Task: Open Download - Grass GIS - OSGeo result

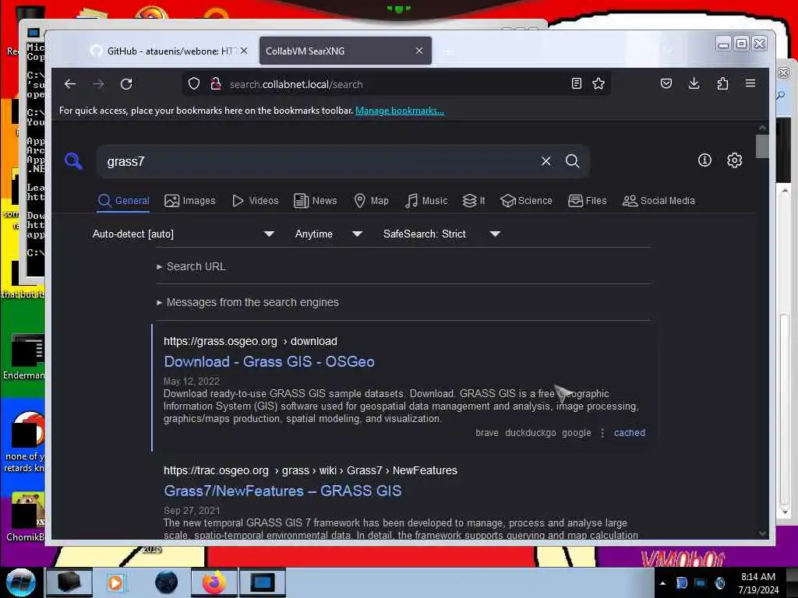Action: (x=269, y=361)
